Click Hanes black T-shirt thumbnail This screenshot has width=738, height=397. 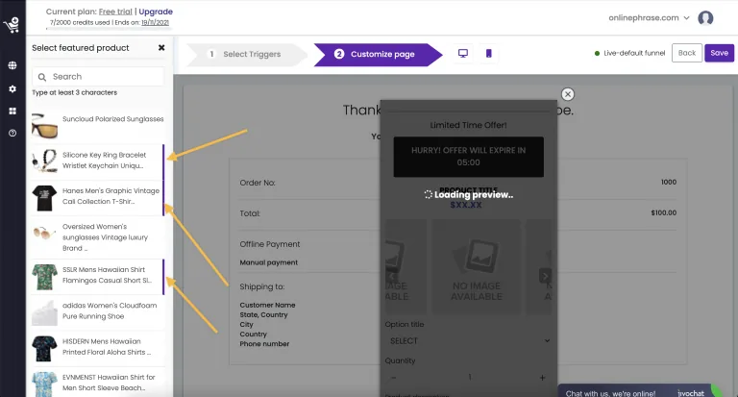pyautogui.click(x=44, y=198)
